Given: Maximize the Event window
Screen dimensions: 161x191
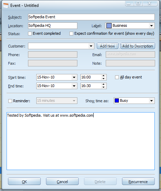Looking at the screenshot, I should 138,3.
